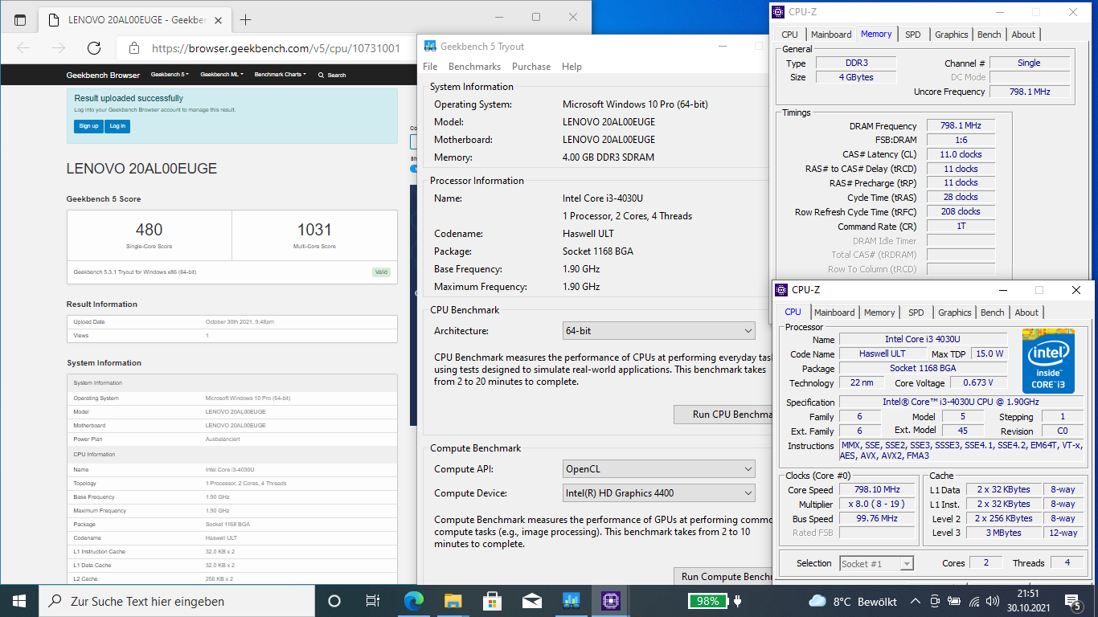The image size is (1098, 617).
Task: Switch to Memory tab in lower CPU-Z window
Action: pyautogui.click(x=879, y=313)
